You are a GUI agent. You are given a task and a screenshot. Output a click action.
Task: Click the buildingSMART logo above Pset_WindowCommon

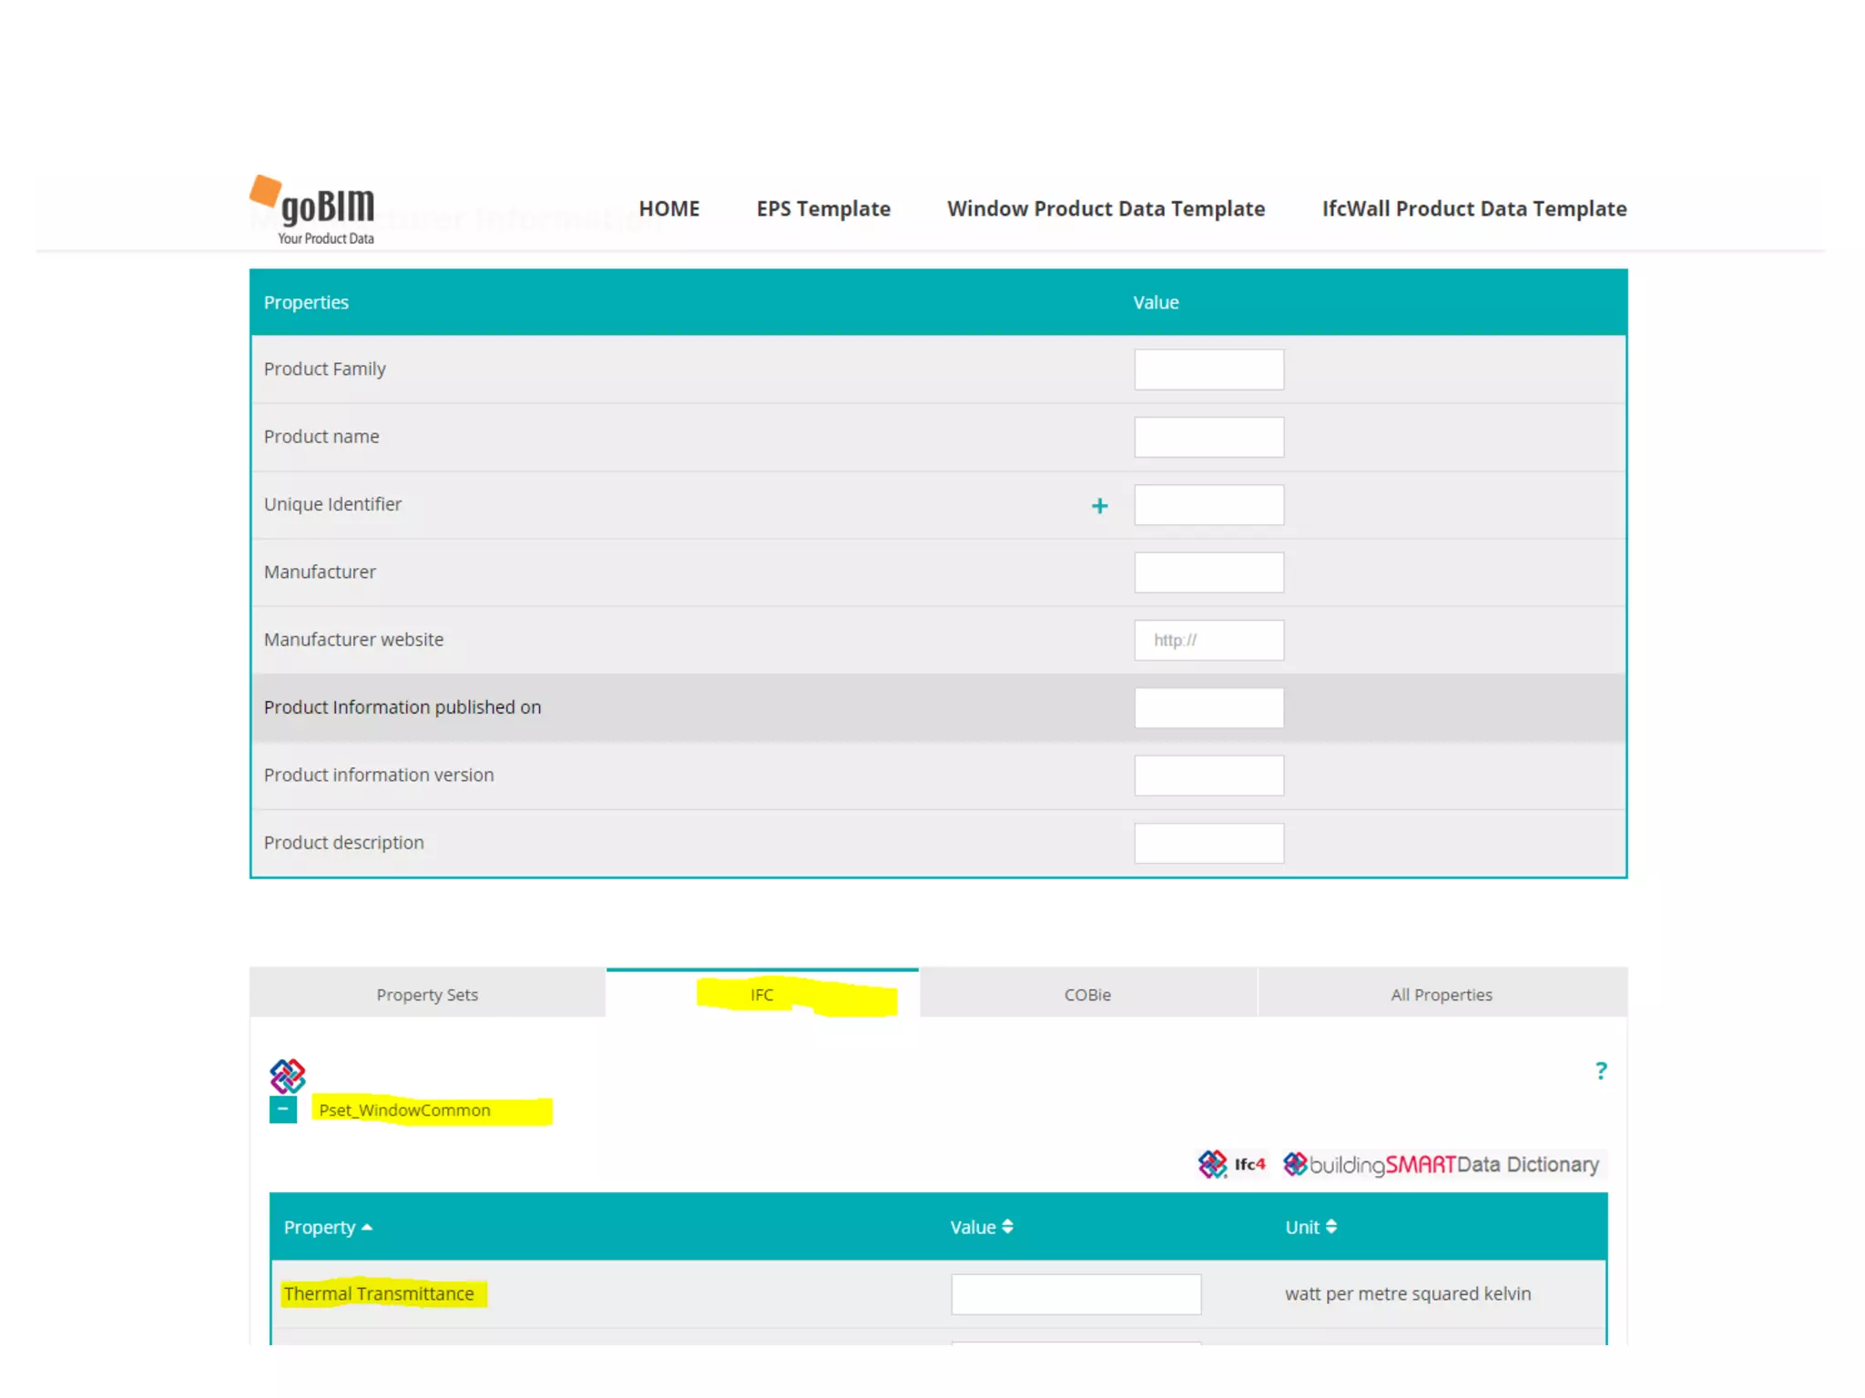287,1076
